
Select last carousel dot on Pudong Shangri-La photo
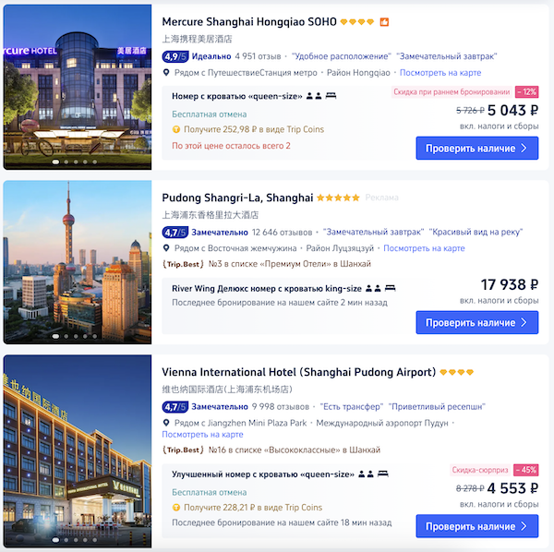(x=95, y=337)
